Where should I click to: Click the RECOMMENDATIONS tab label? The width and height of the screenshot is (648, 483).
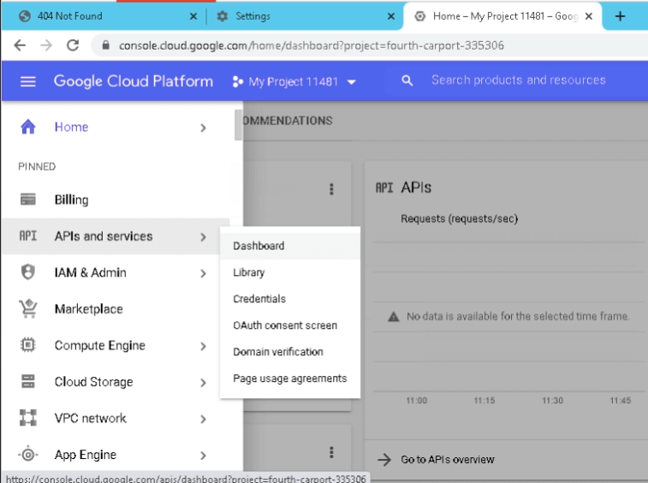[288, 121]
